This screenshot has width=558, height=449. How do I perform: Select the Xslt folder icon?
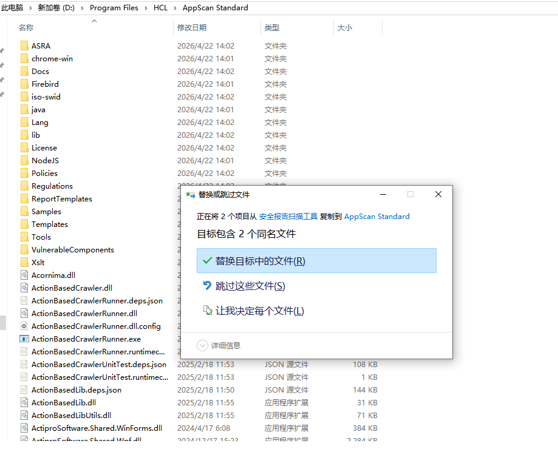pos(24,262)
